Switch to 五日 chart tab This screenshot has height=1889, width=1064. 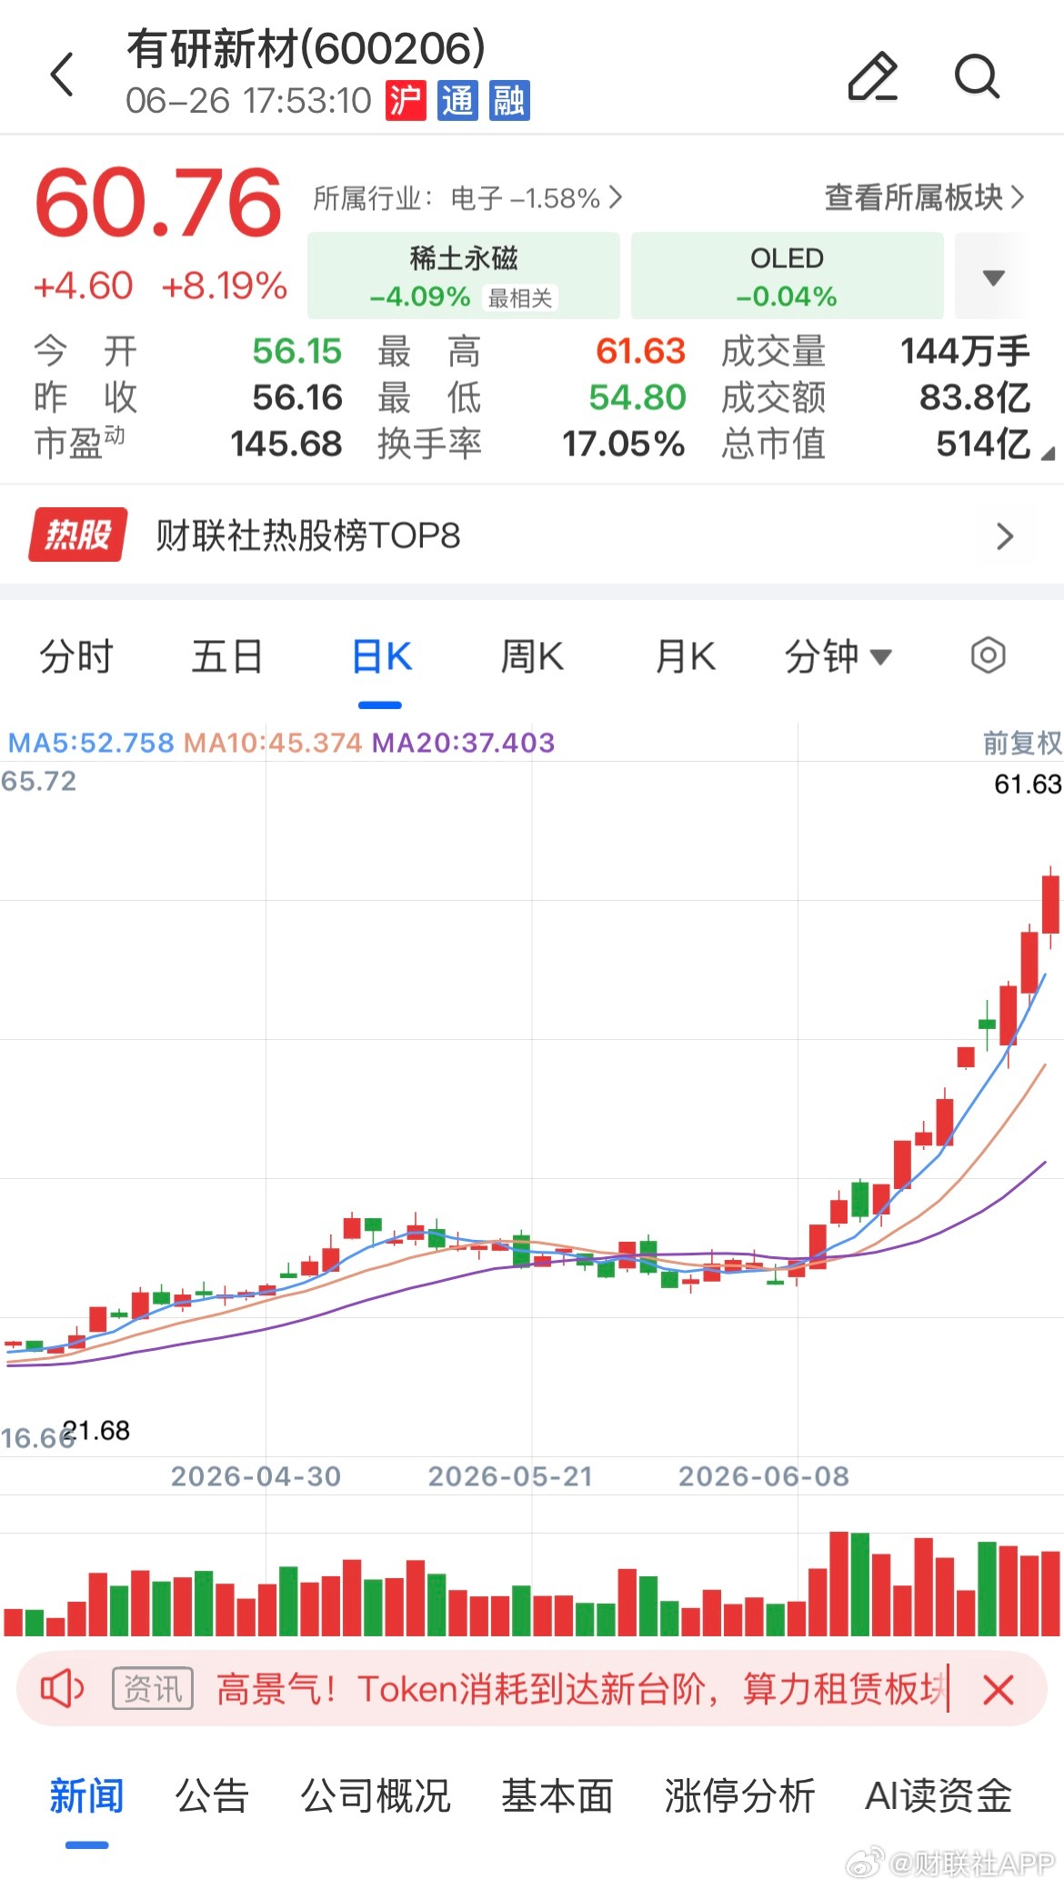click(227, 656)
